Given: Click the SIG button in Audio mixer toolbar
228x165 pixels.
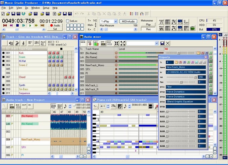Looking at the screenshot, I should (90, 43).
